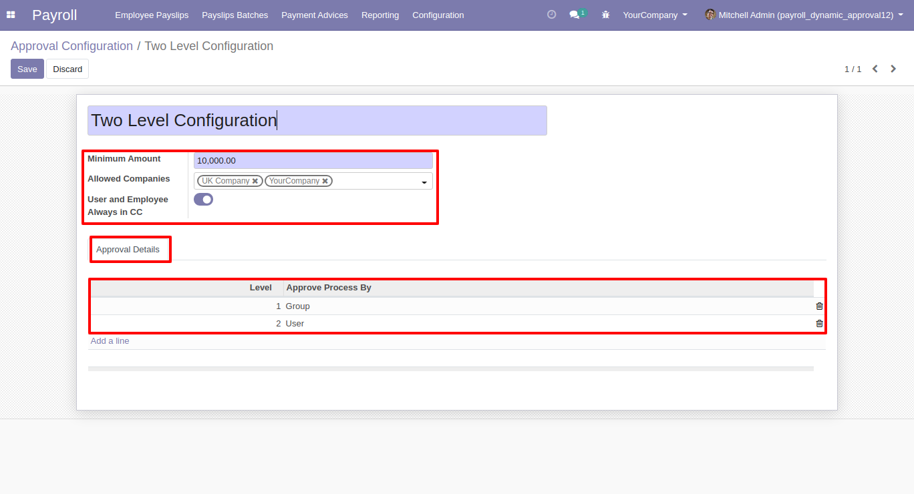The height and width of the screenshot is (494, 914).
Task: Remove the UK Company tag
Action: click(x=255, y=181)
